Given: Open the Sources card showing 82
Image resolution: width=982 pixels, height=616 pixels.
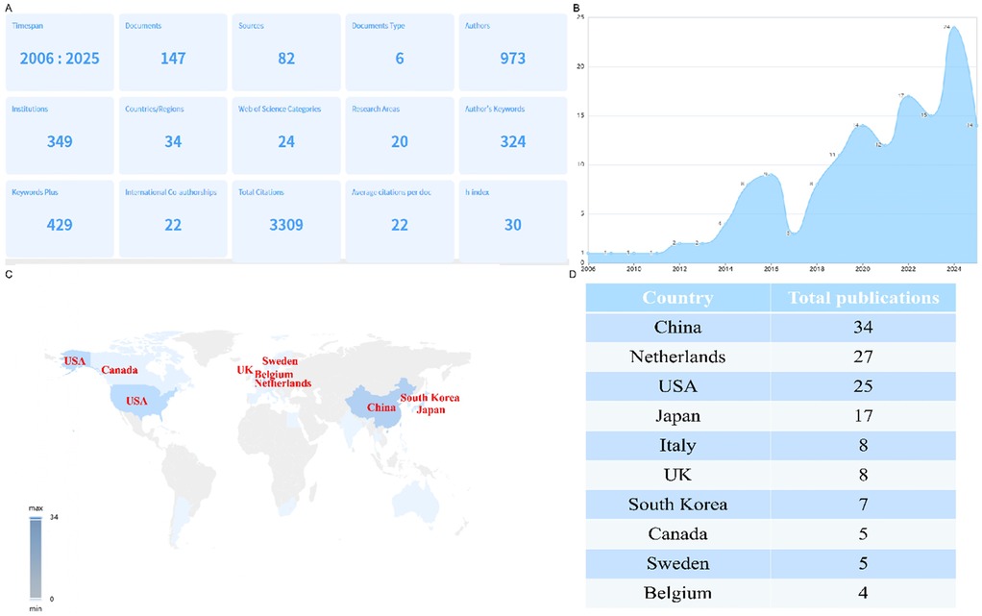Looking at the screenshot, I should [x=285, y=53].
